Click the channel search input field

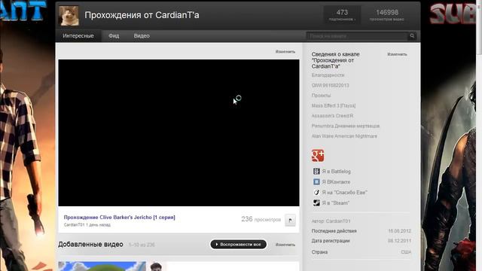(x=357, y=36)
